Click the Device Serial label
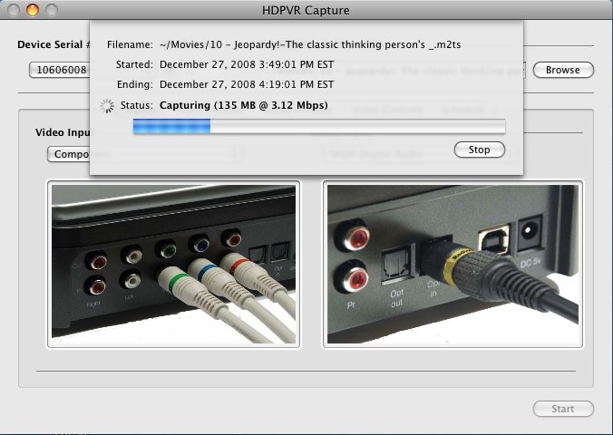Image resolution: width=613 pixels, height=435 pixels. coord(54,44)
